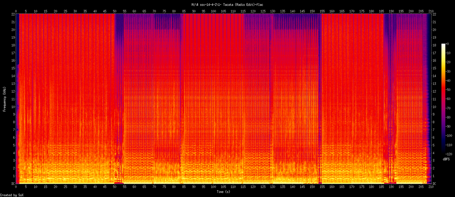Click the '-80' color scale label
The image size is (455, 197).
[x=448, y=117]
